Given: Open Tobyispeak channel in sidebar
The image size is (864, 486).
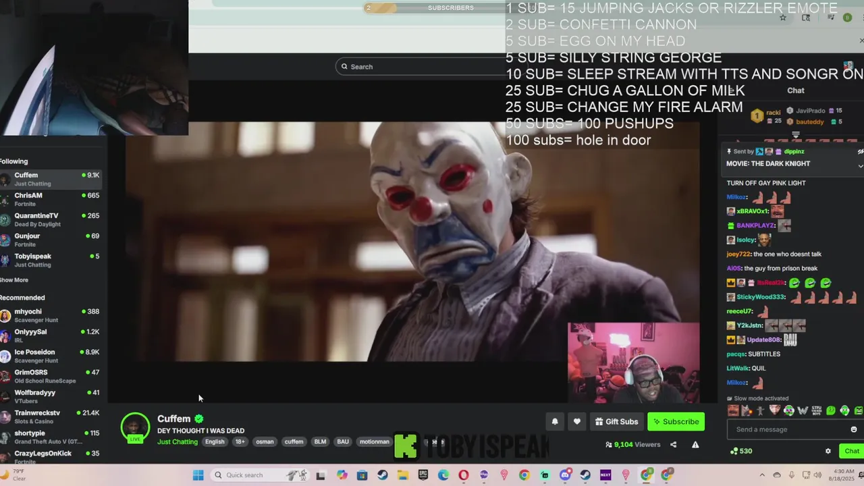Looking at the screenshot, I should pos(51,260).
